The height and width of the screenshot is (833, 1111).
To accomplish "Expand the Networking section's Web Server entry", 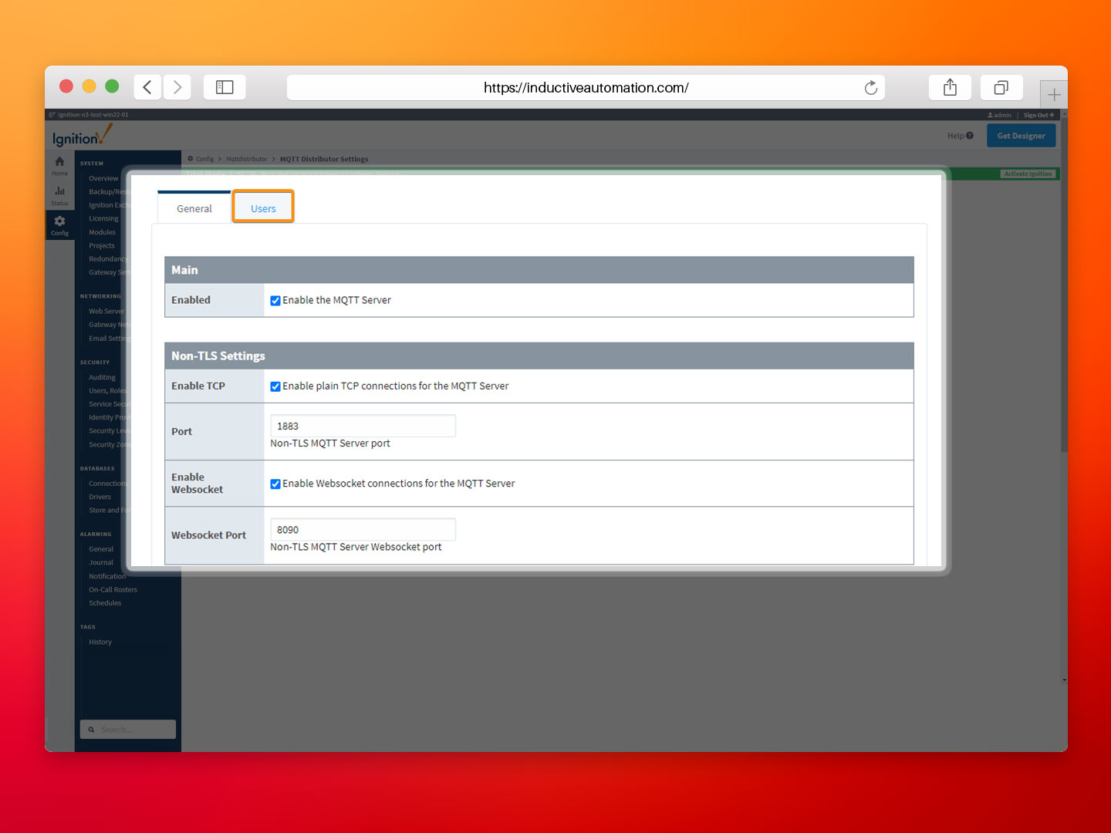I will 106,311.
